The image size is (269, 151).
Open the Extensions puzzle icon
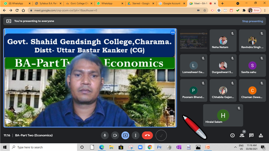[x=244, y=11]
